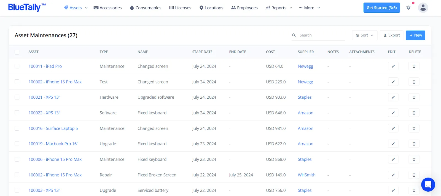Select the Macbook Pro 16" row checkbox

coord(17,144)
